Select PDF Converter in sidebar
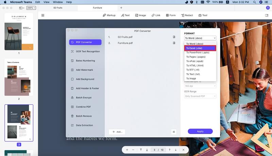Screen dimensions: 272x156 85,42
